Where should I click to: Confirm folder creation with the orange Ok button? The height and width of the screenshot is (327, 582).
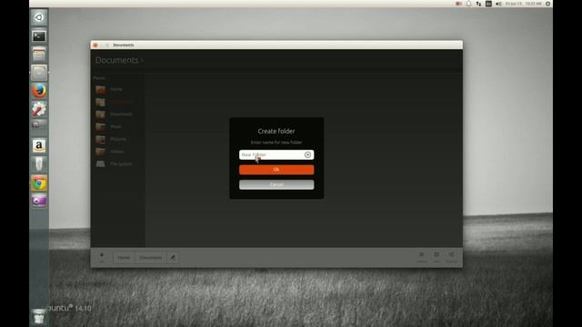point(276,170)
